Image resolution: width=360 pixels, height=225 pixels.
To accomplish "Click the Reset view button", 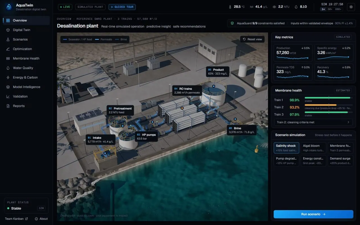I will (x=252, y=39).
